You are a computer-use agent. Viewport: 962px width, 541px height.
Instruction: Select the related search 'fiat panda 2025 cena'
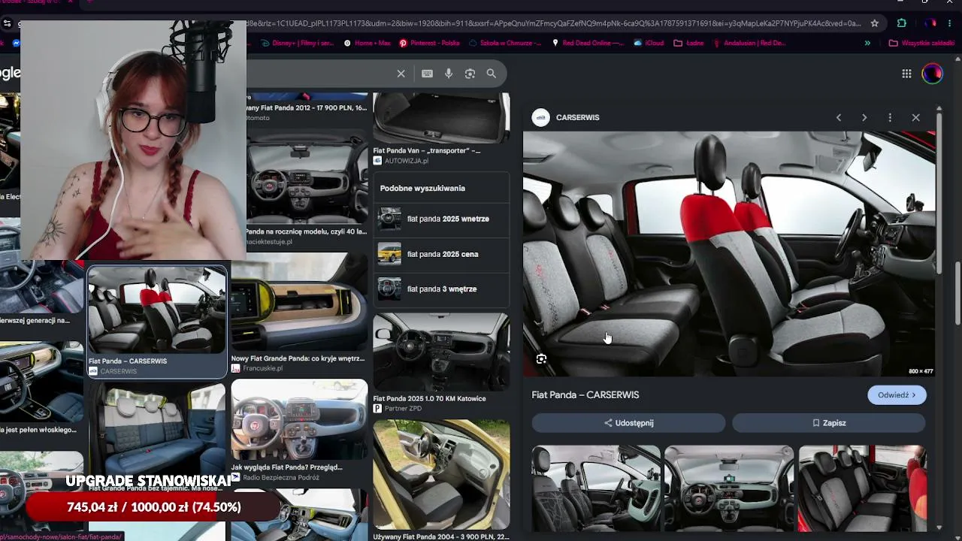point(442,254)
